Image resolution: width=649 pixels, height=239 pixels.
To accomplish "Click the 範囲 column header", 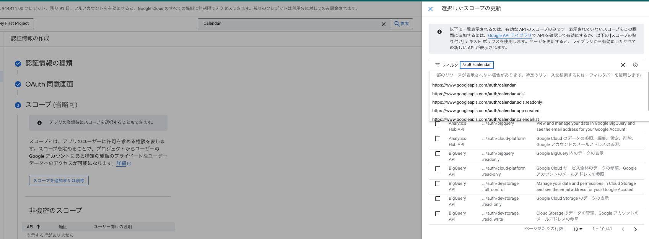I will coord(63,227).
